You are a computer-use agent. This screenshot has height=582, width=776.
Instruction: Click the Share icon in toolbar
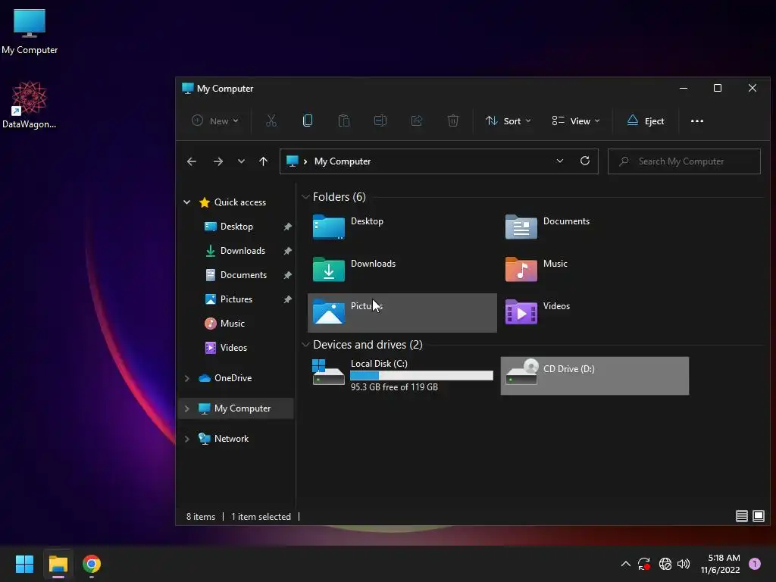click(x=417, y=120)
